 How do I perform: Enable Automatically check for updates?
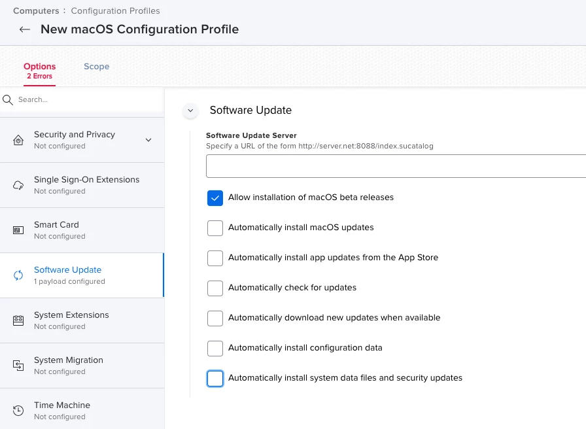(x=215, y=288)
